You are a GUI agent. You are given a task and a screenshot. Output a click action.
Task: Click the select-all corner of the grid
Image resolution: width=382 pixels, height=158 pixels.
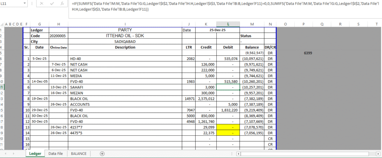pos(2,24)
